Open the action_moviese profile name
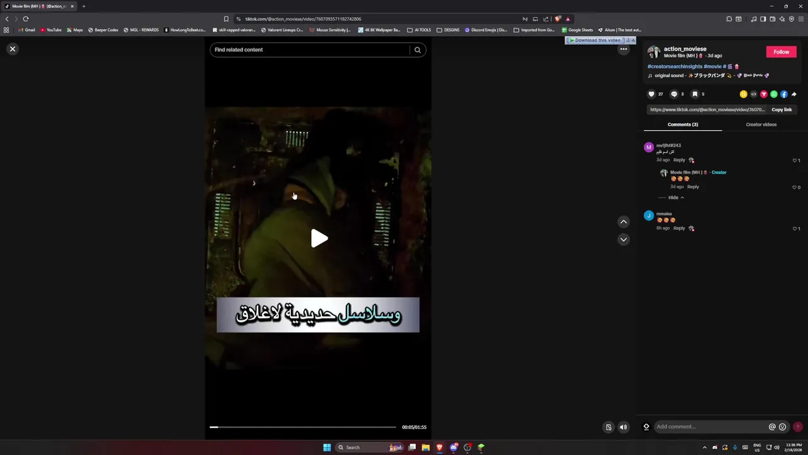This screenshot has height=455, width=808. click(x=685, y=49)
